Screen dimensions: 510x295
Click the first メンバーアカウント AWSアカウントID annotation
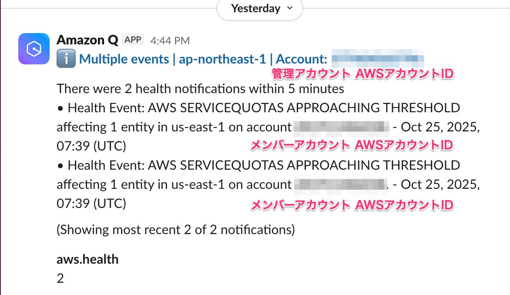click(x=351, y=145)
